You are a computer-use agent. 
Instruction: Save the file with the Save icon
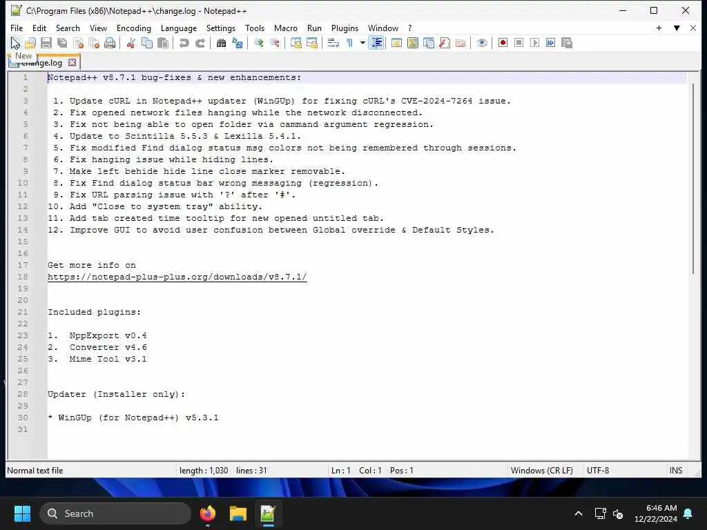46,43
